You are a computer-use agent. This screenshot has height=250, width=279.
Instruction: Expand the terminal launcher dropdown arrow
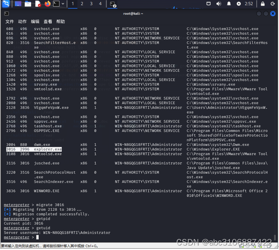63,4
